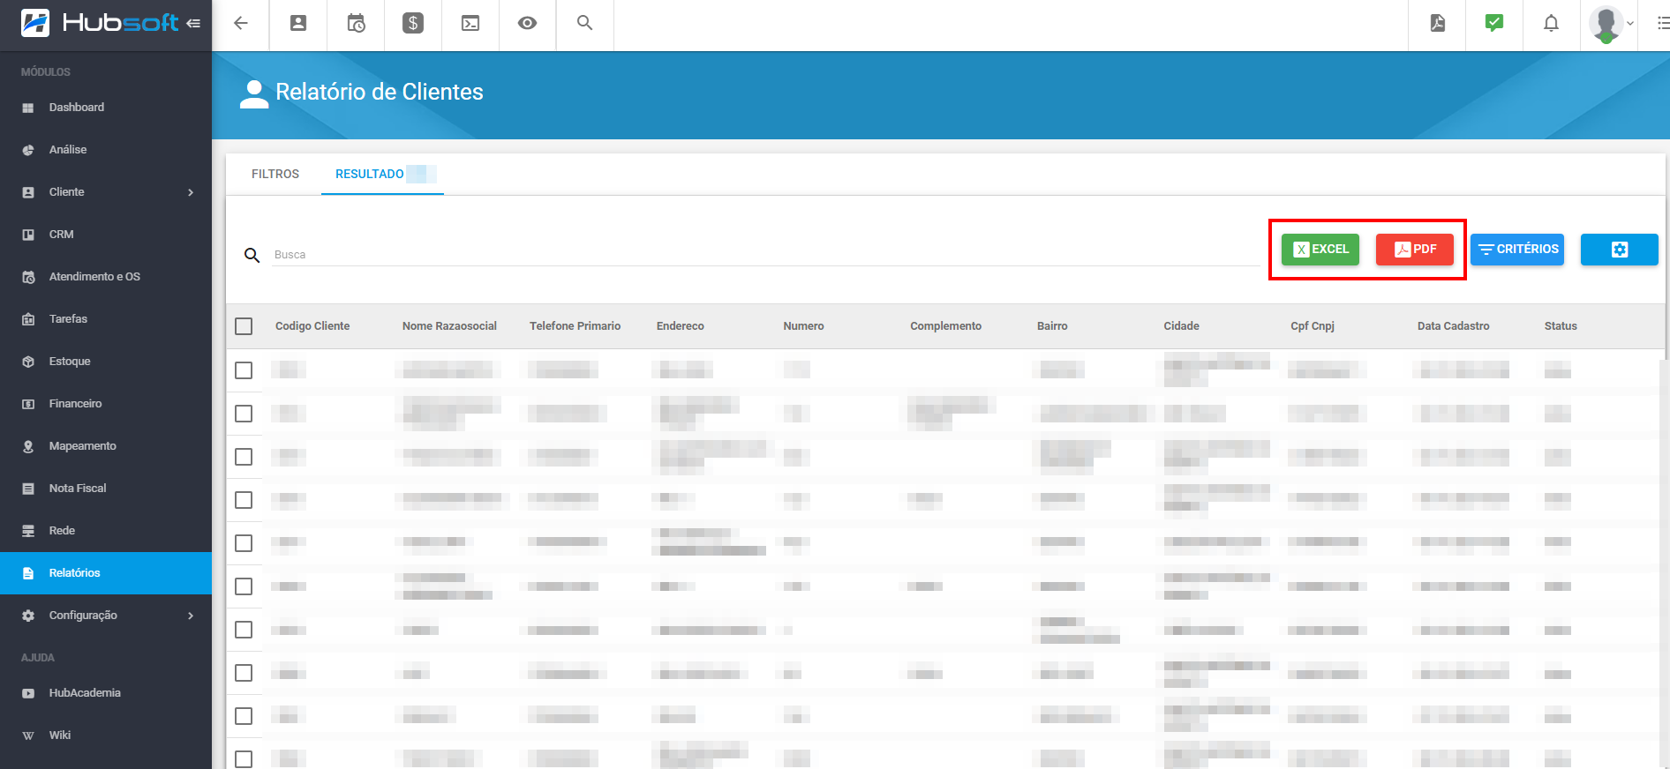Open the Dashboard module
Viewport: 1670px width, 769px height.
click(106, 108)
